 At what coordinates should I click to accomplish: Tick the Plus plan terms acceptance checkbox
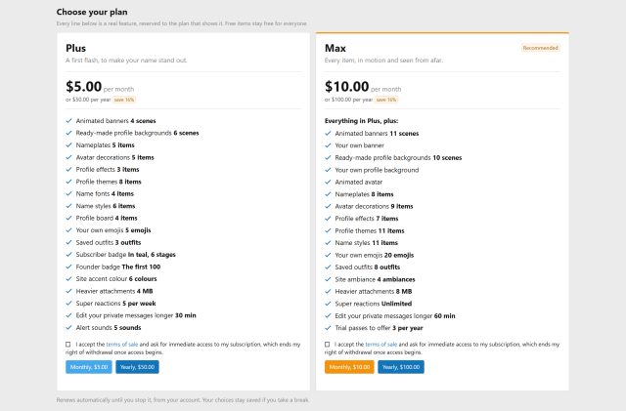click(67, 345)
